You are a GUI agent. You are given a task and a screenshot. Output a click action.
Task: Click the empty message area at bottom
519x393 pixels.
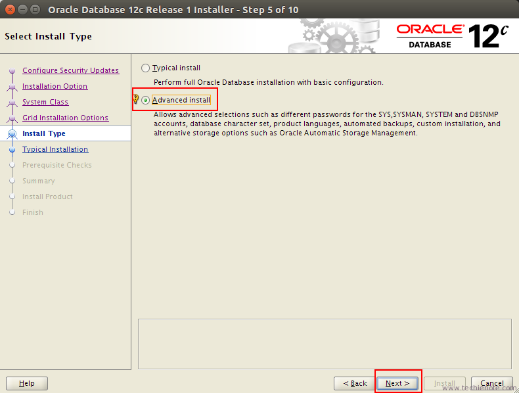tap(325, 344)
